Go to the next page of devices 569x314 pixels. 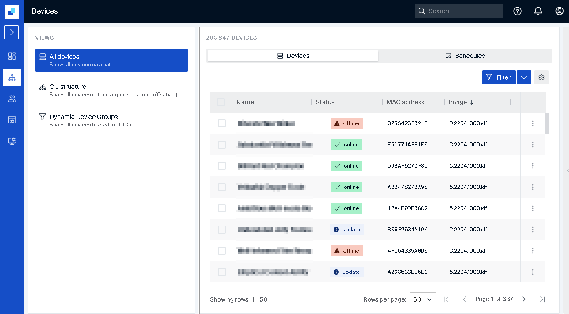coord(524,299)
